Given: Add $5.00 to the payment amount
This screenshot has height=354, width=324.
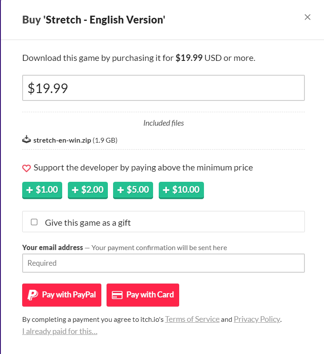Looking at the screenshot, I should click(133, 190).
